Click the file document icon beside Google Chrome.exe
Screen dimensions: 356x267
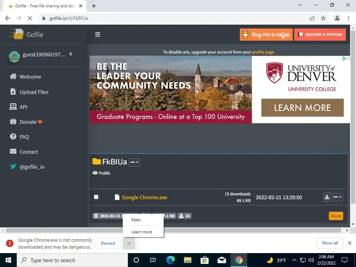pos(117,197)
